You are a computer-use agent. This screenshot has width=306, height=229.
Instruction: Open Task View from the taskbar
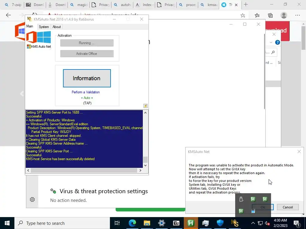point(117,223)
